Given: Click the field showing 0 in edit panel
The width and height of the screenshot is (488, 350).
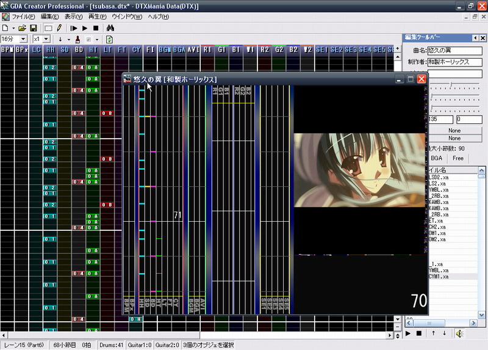Looking at the screenshot, I should [x=469, y=119].
